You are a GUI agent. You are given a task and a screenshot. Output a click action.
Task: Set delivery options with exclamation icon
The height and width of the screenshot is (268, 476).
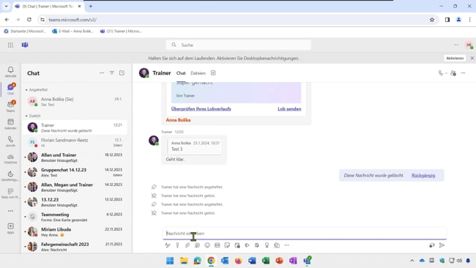(178, 245)
